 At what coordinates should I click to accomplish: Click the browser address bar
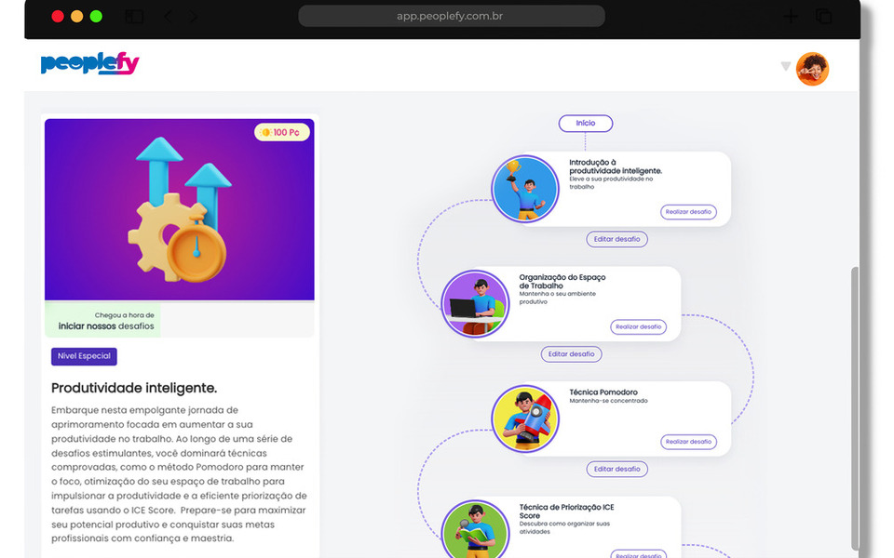tap(452, 16)
